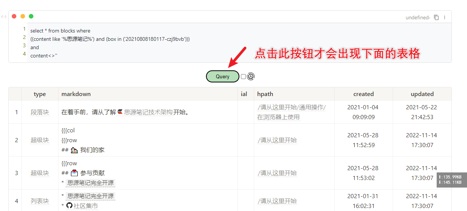Open hpath /请从这里开始 in row 4
467x211 pixels.
tap(277, 201)
